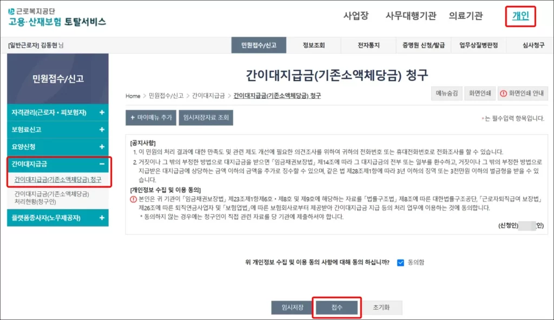Select 사무대행기관 top navigation item
This screenshot has height=320, width=554.
[x=411, y=16]
